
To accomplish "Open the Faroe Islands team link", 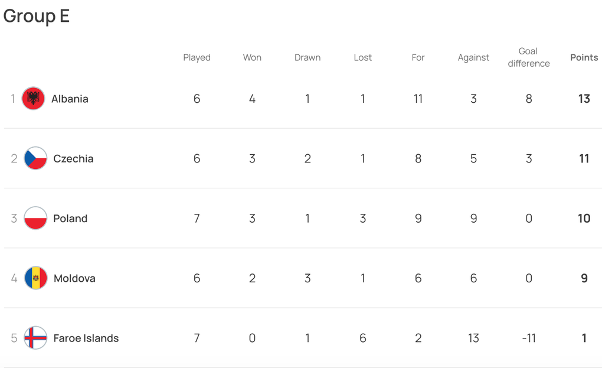I will click(x=86, y=338).
